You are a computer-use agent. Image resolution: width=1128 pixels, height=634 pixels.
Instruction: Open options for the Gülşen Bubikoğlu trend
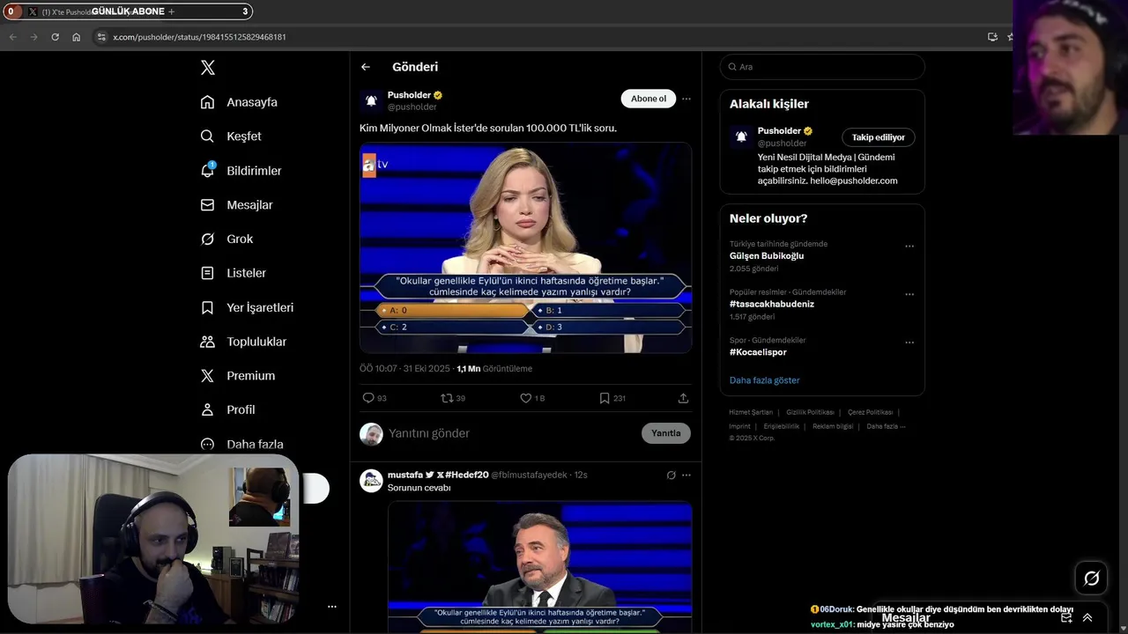909,247
